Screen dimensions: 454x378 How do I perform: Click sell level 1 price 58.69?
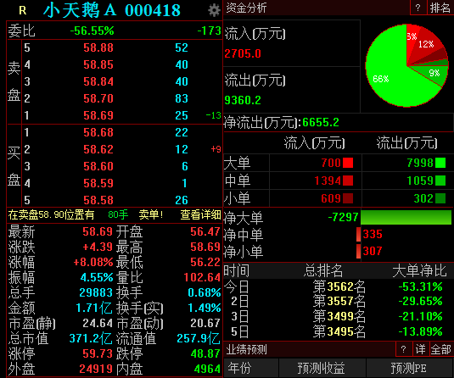coord(98,115)
